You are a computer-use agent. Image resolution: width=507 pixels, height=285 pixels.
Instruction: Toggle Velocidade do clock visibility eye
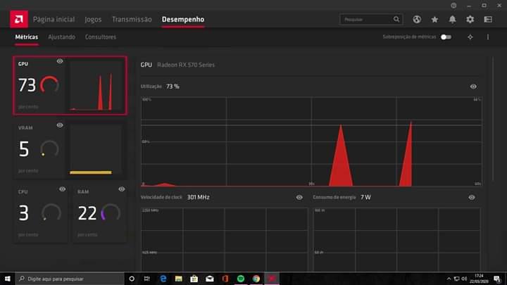pyautogui.click(x=299, y=198)
